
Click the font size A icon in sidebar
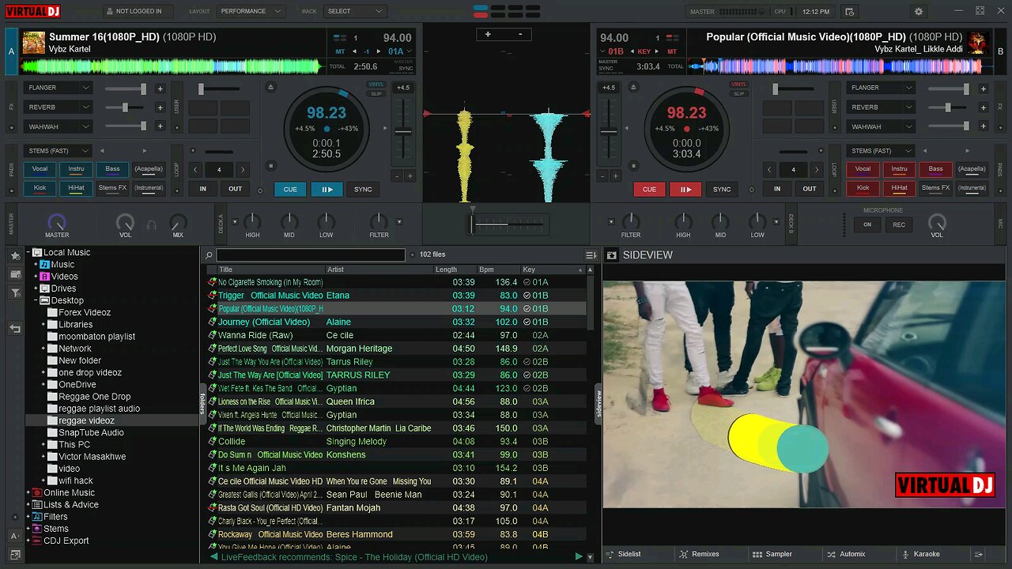coord(15,536)
